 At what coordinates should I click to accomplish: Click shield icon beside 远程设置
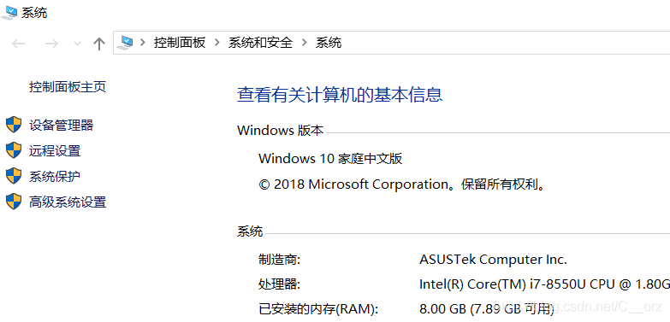[x=14, y=150]
